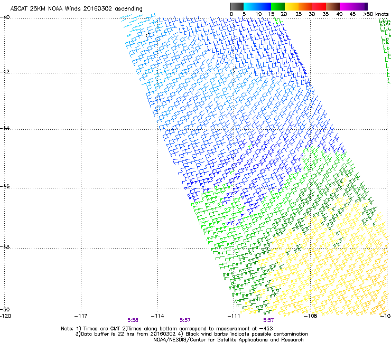Click the -42 latitude axis label
Screen dimensions: 391x343
pyautogui.click(x=5, y=71)
